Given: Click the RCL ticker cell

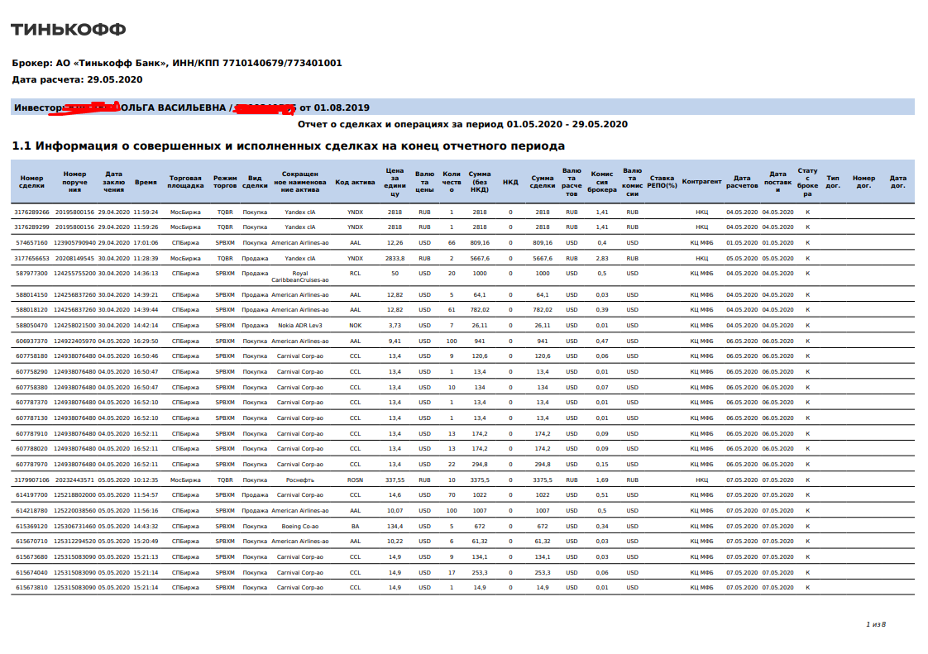Looking at the screenshot, I should (x=355, y=274).
